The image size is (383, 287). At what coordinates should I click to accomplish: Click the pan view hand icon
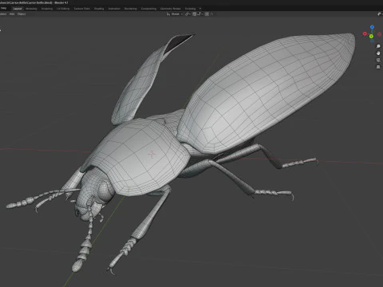[x=378, y=53]
